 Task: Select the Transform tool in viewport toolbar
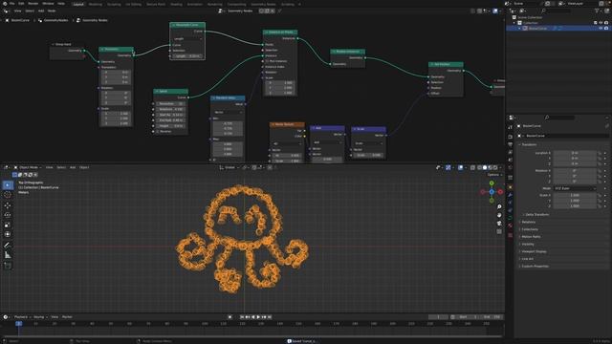[8, 234]
